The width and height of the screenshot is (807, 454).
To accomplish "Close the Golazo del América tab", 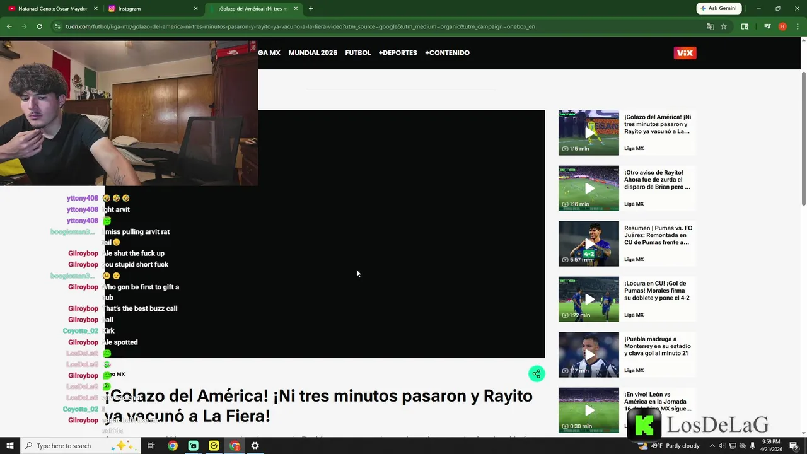I will point(296,9).
